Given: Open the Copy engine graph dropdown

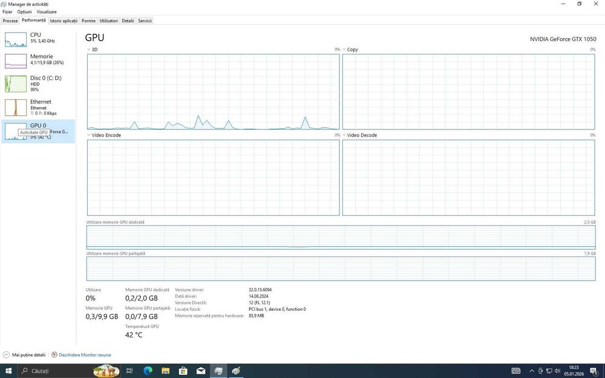Looking at the screenshot, I should (x=344, y=50).
